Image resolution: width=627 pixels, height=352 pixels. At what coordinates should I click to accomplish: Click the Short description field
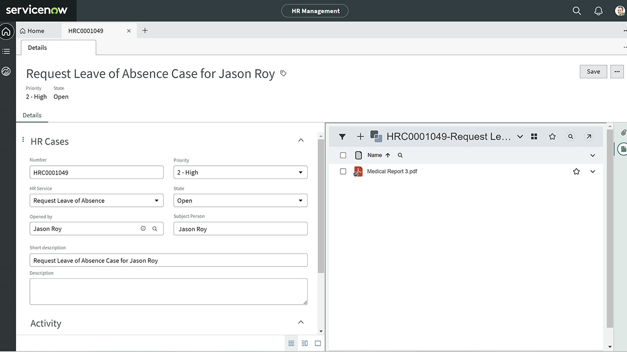[x=169, y=260]
